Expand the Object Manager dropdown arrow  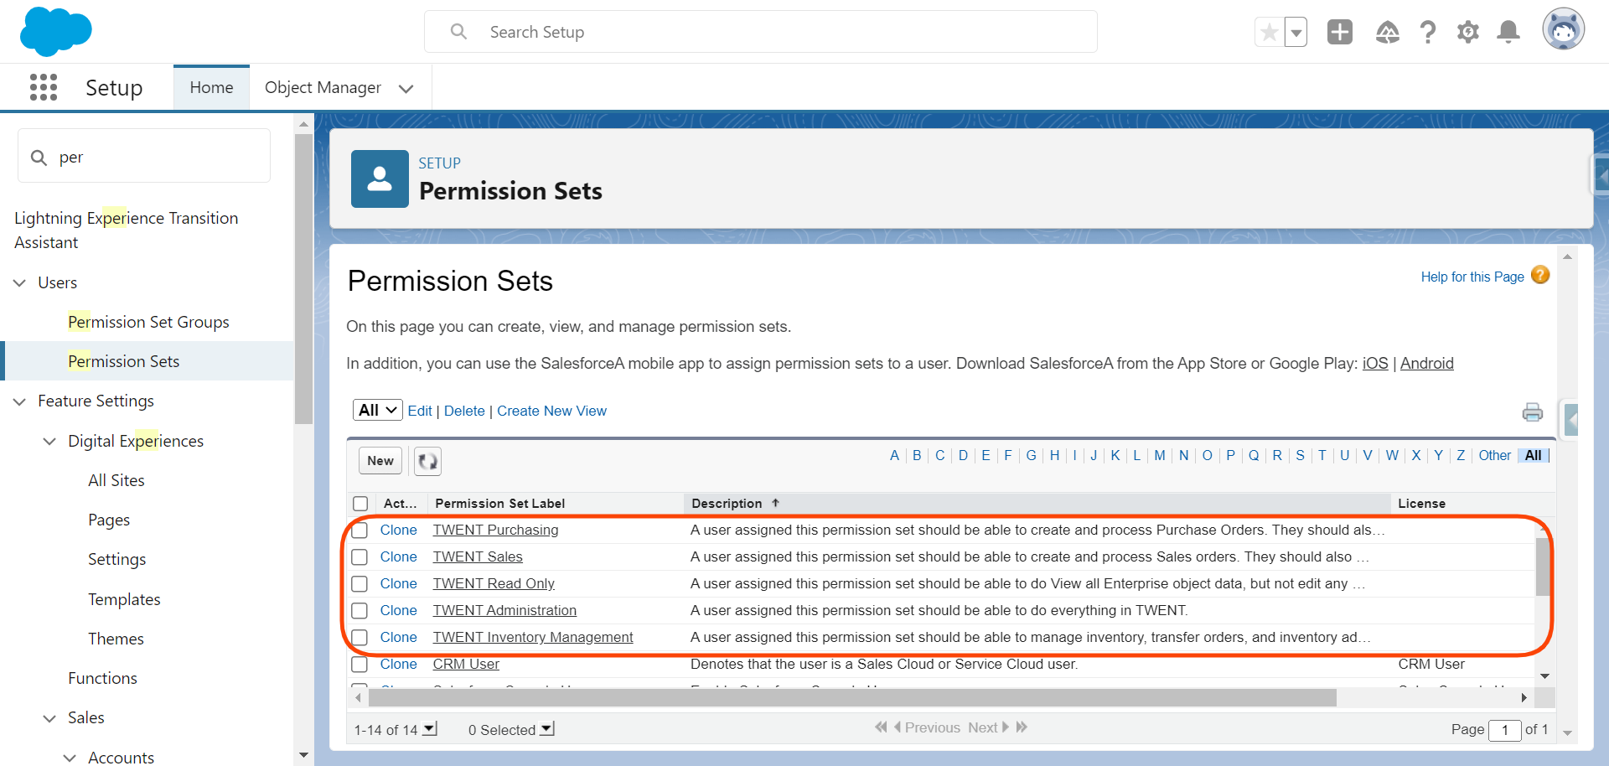click(x=406, y=88)
